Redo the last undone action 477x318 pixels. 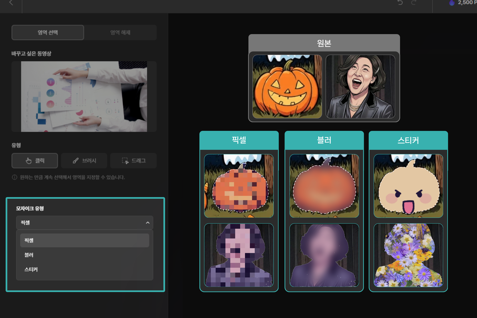pos(414,3)
